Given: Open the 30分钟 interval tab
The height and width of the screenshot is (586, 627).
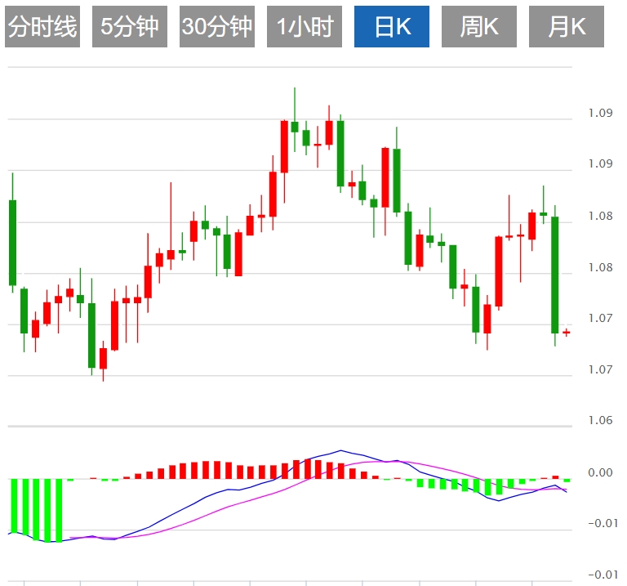Looking at the screenshot, I should pyautogui.click(x=216, y=27).
